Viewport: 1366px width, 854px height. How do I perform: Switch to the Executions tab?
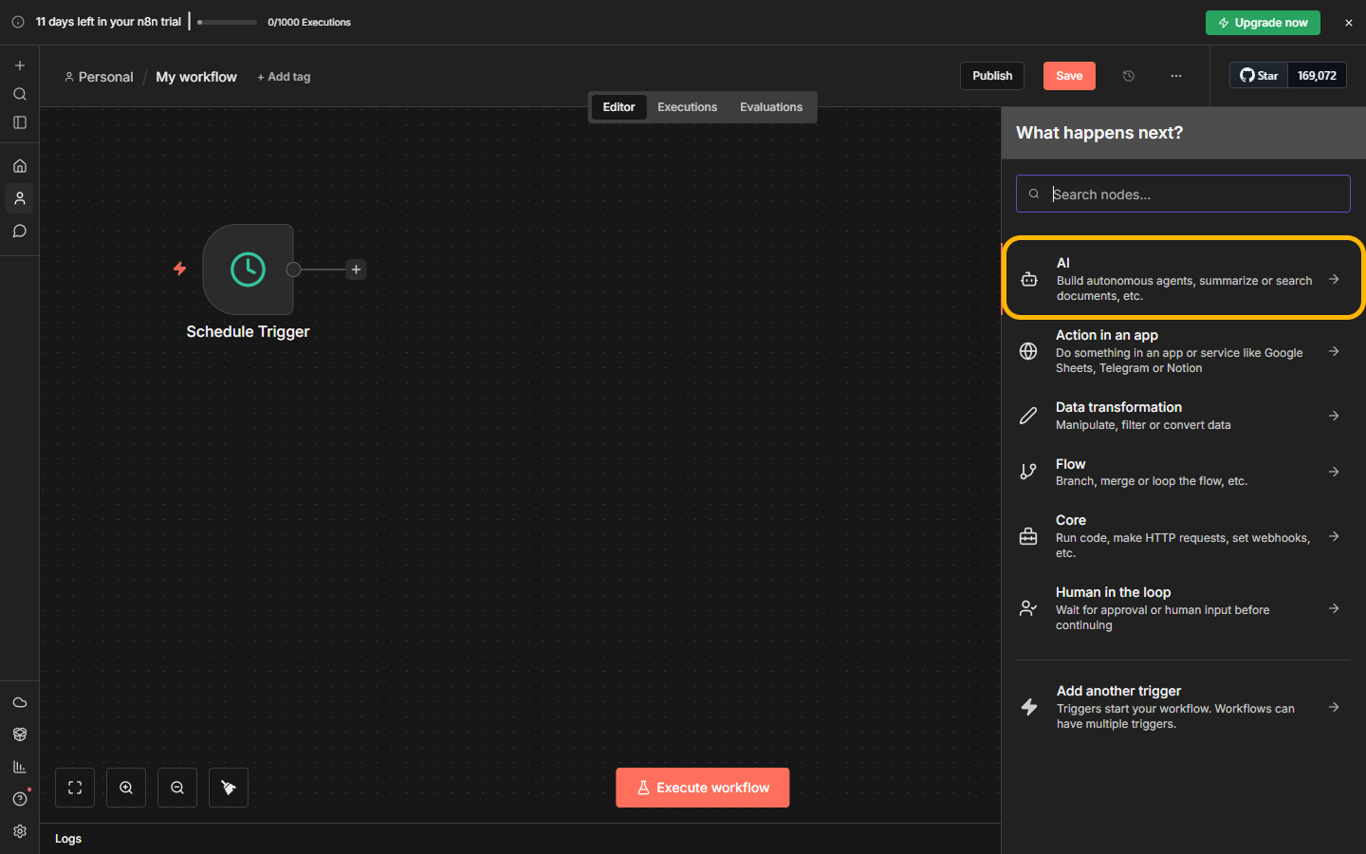pyautogui.click(x=687, y=107)
